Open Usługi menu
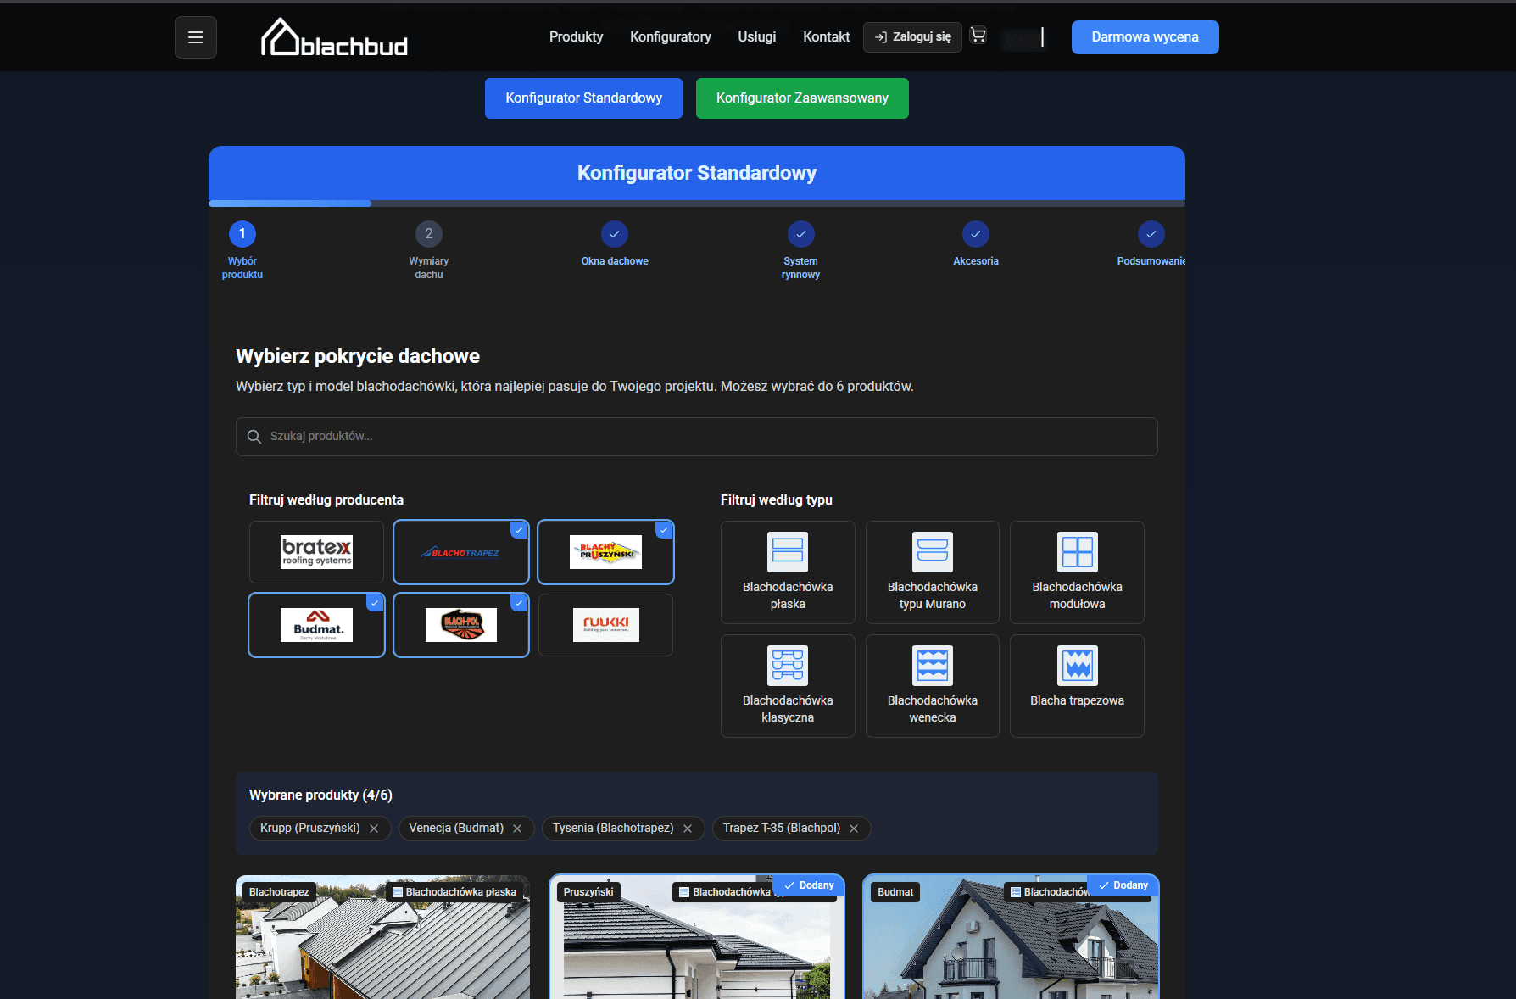Viewport: 1516px width, 999px height. point(756,37)
